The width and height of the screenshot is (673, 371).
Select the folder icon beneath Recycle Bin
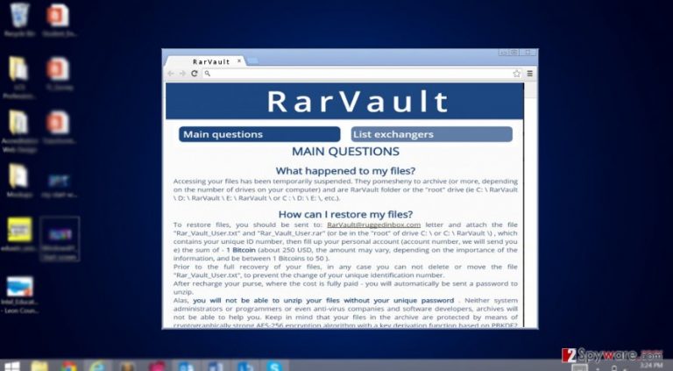18,77
